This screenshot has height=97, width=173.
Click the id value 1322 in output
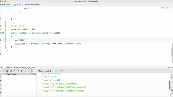pyautogui.click(x=54, y=77)
